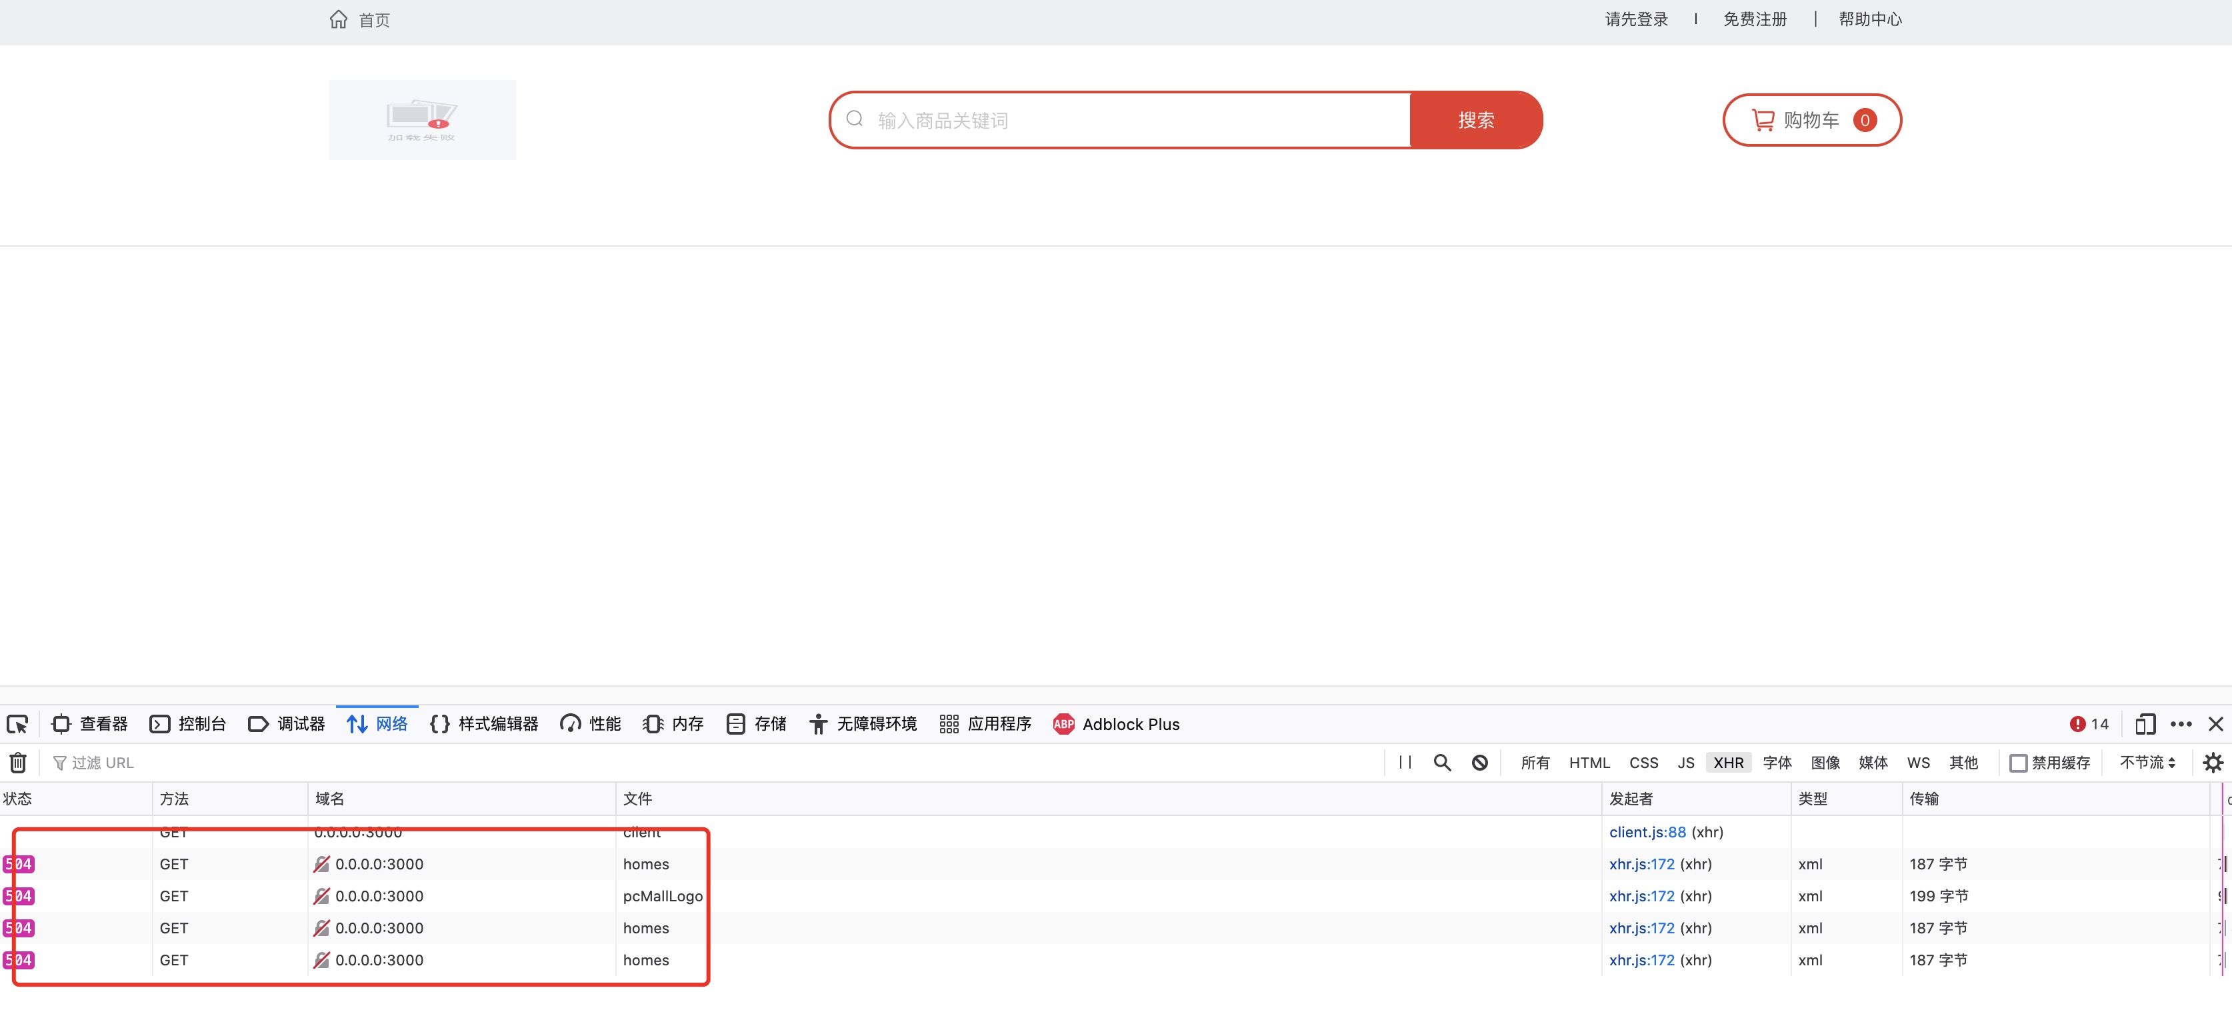Toggle responsive design mode icon
The width and height of the screenshot is (2232, 1012).
point(2145,723)
